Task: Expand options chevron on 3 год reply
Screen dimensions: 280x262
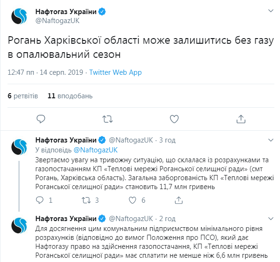Action: tap(271, 140)
